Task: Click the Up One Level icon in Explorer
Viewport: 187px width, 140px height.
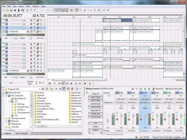Action: [x=43, y=89]
